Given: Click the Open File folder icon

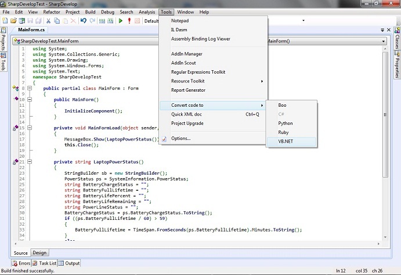Looking at the screenshot, I should [13, 21].
